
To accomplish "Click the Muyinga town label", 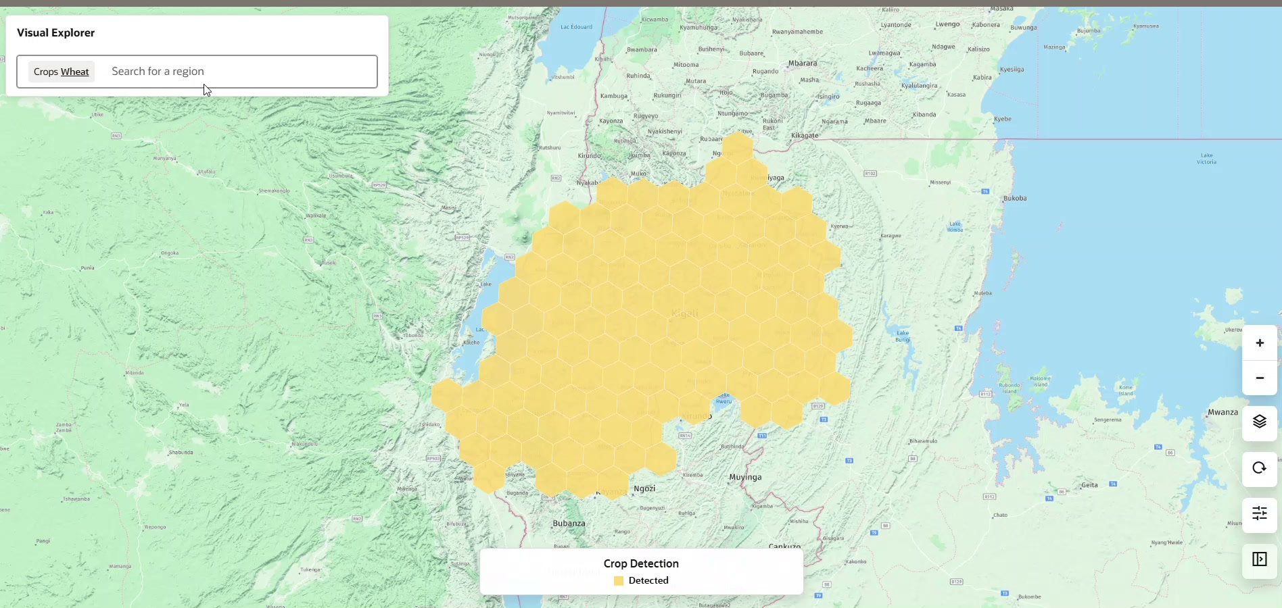I will tap(745, 477).
